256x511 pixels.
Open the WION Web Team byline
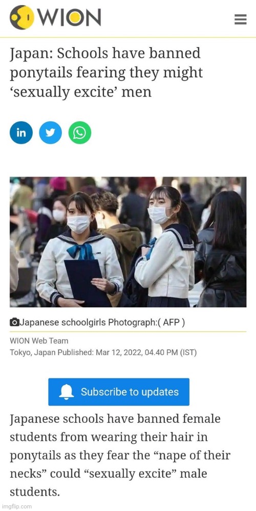click(x=39, y=341)
